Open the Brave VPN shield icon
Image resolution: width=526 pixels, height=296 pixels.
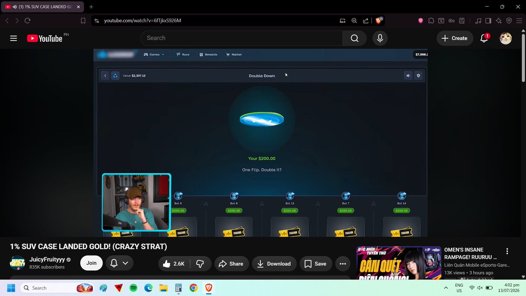tap(509, 21)
